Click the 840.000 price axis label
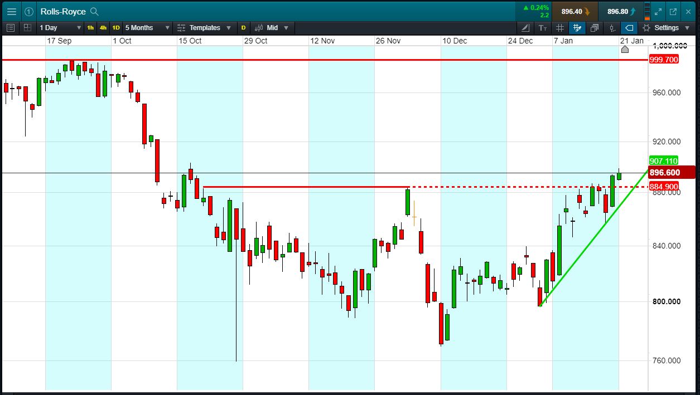The image size is (700, 395). click(x=666, y=246)
